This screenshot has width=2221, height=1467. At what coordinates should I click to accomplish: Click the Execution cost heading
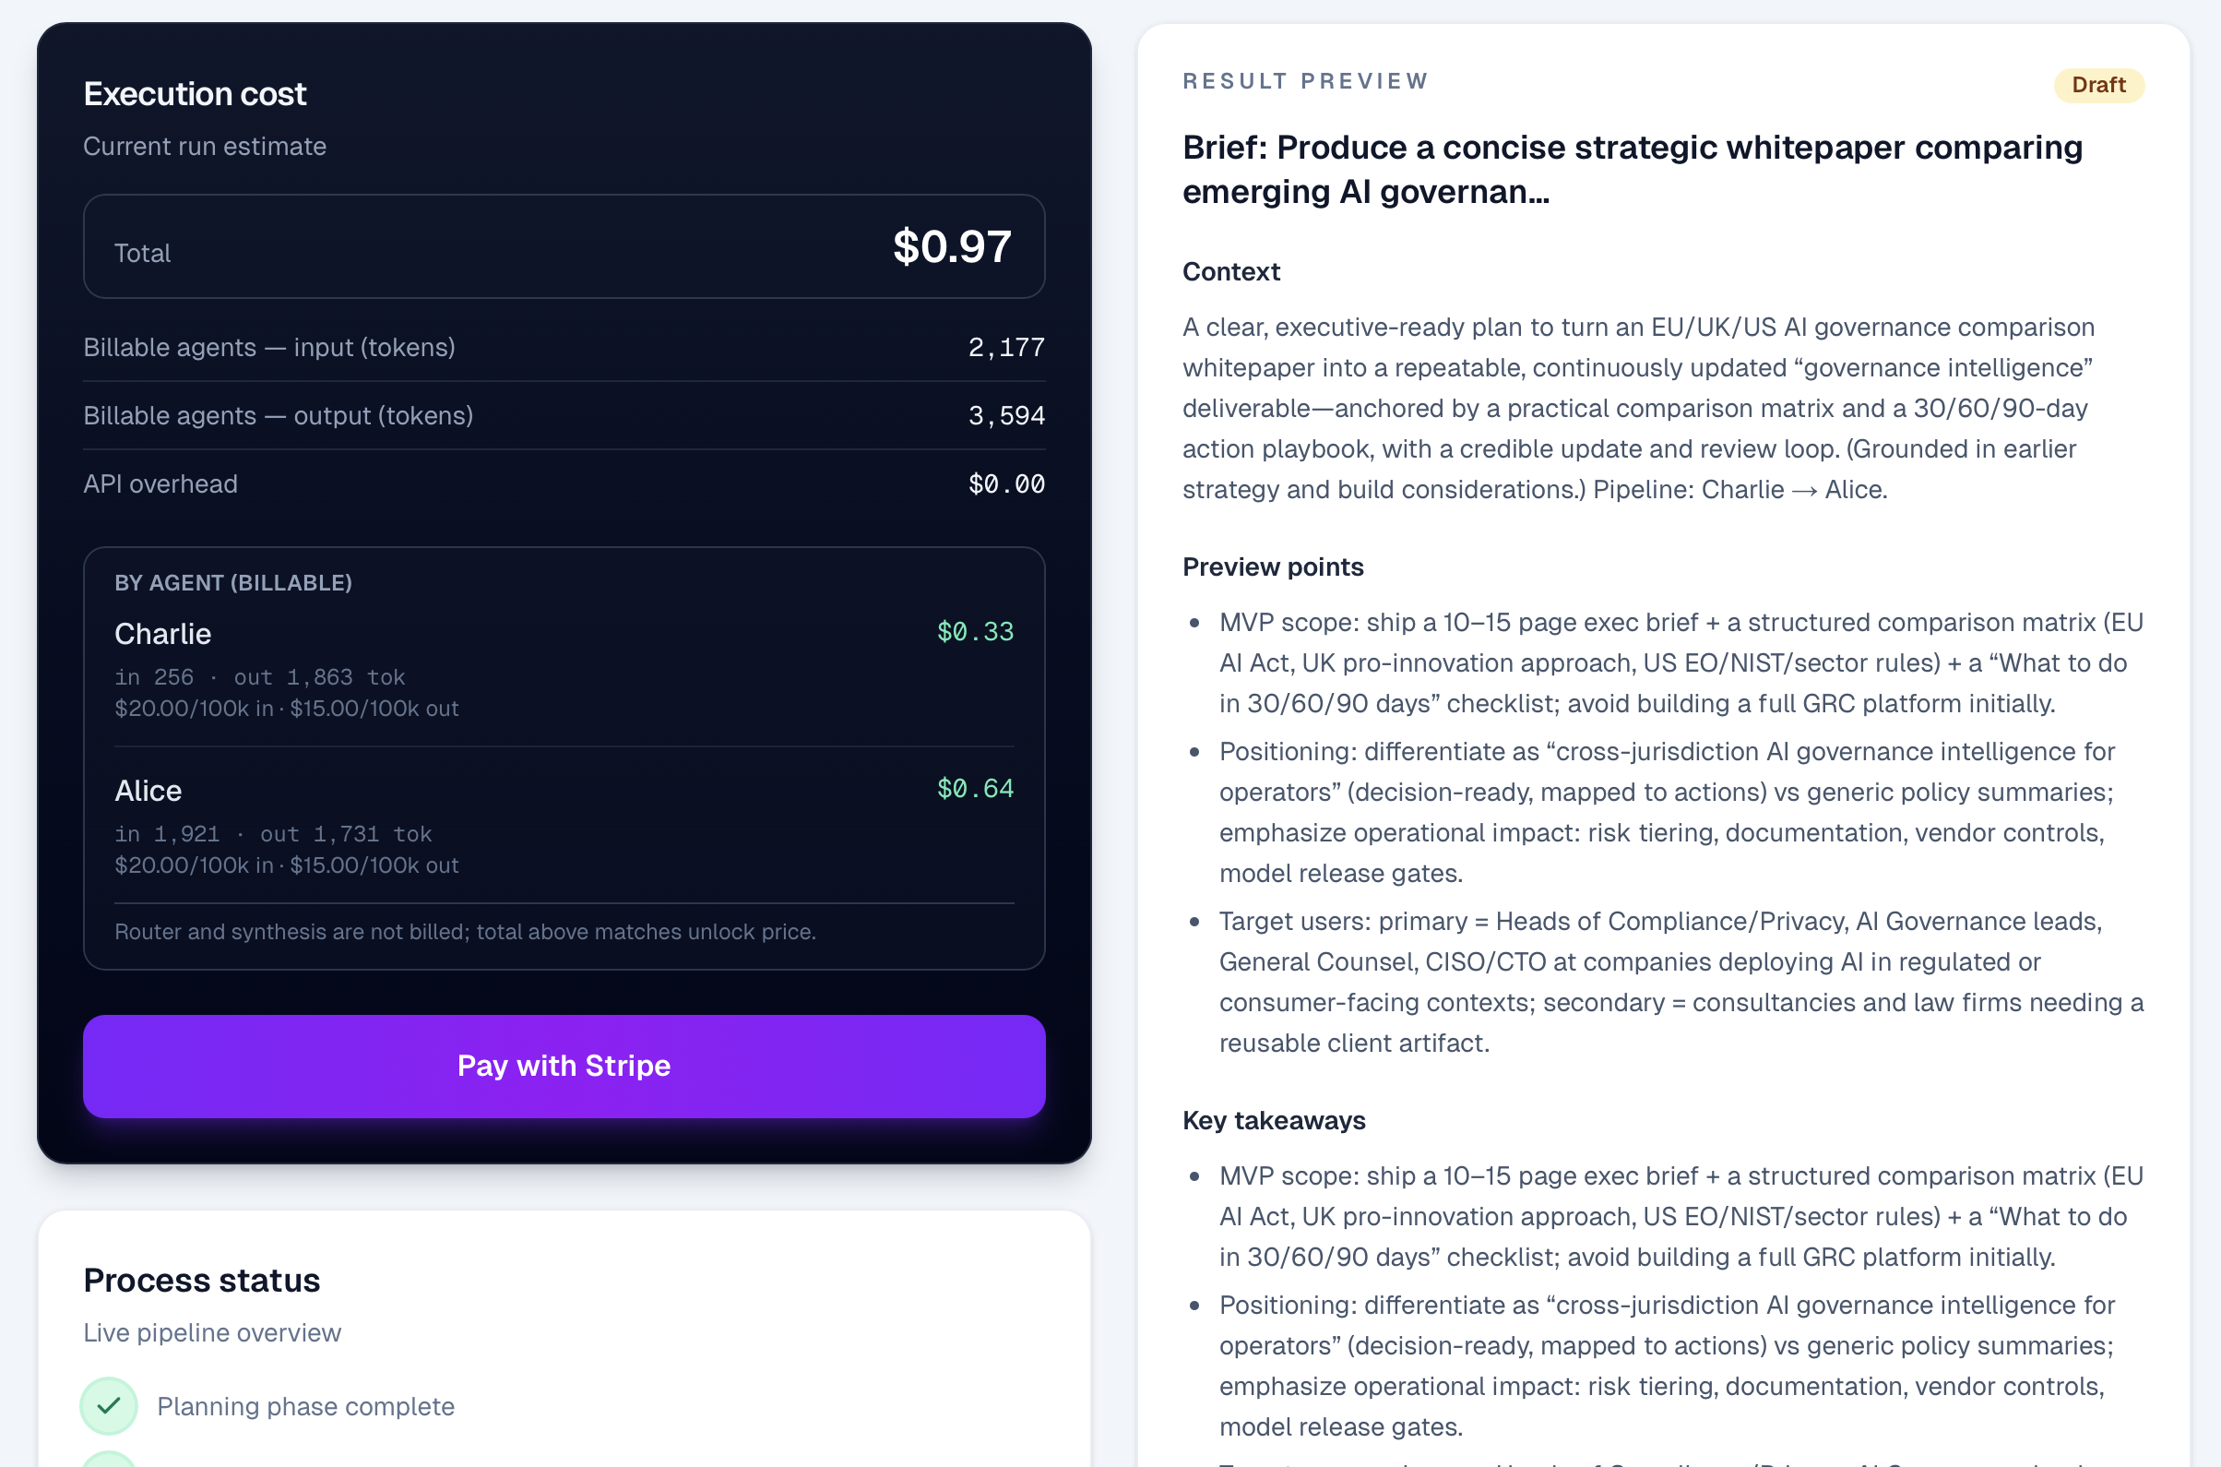tap(195, 93)
